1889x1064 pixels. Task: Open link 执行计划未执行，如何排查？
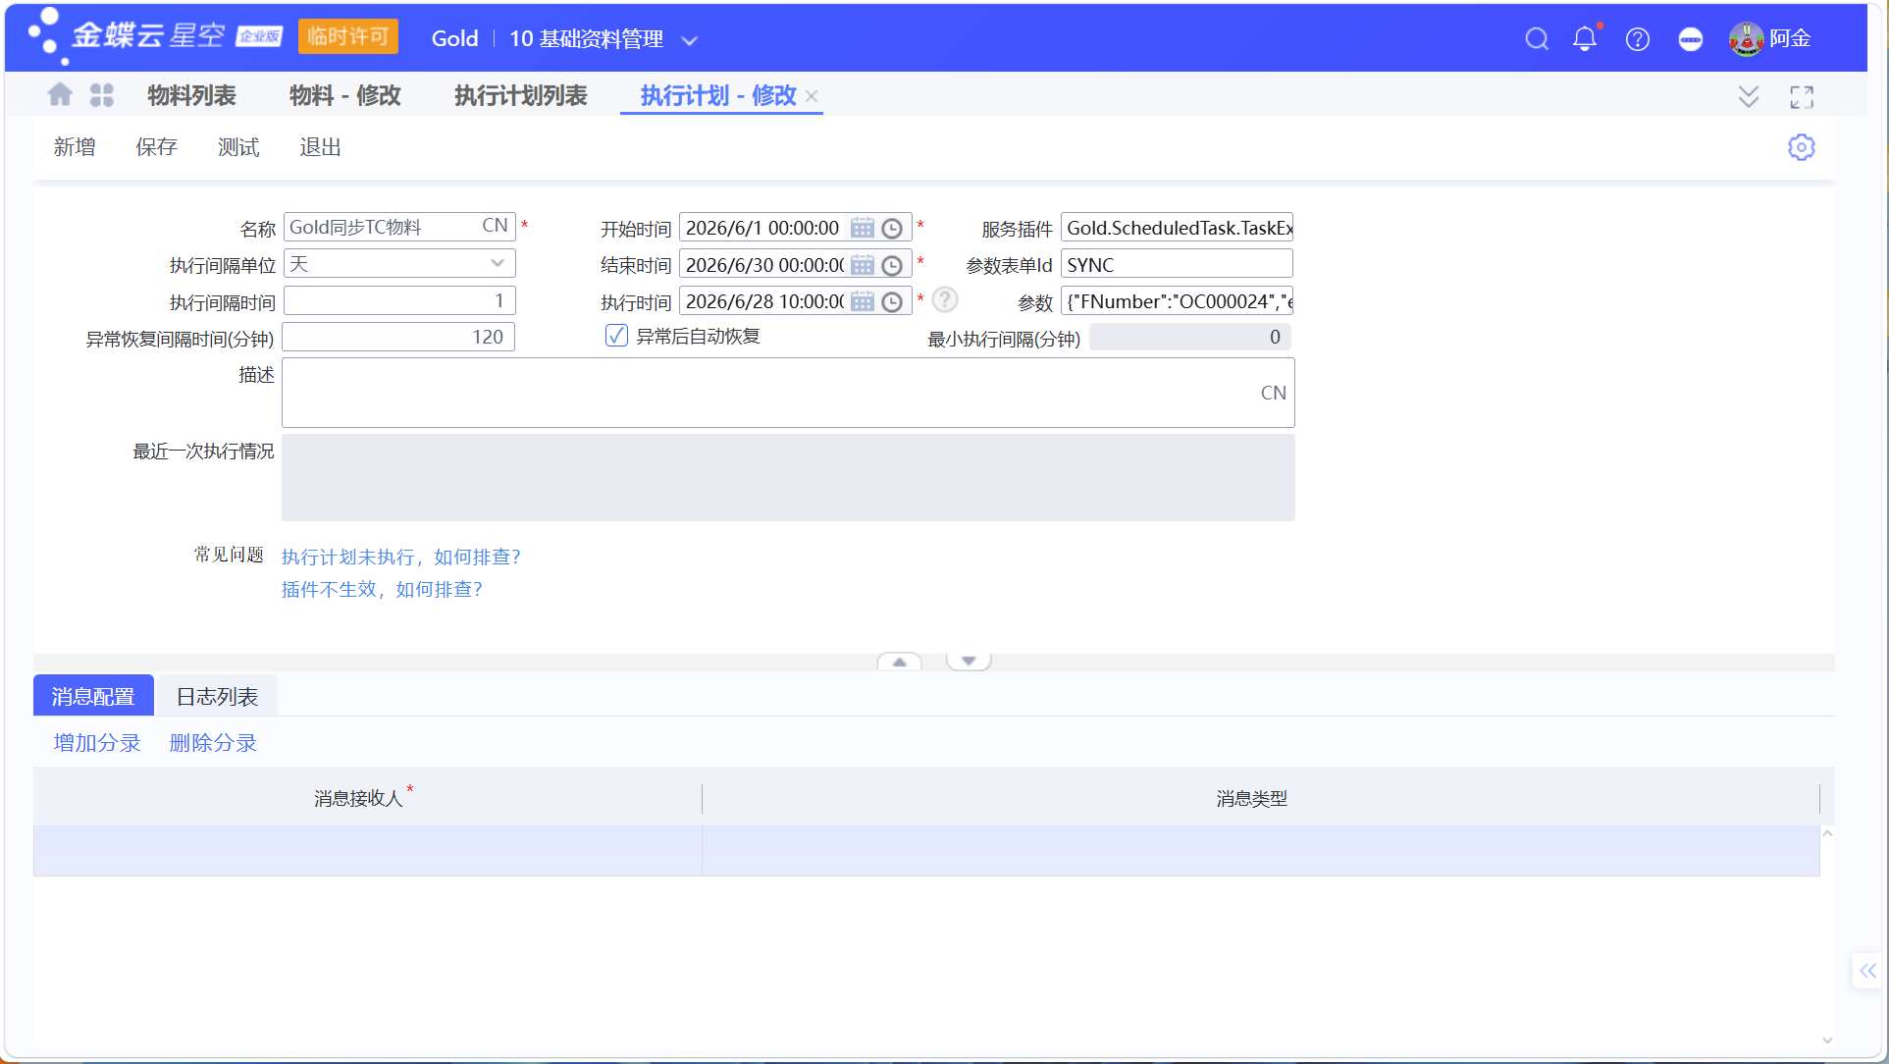tap(401, 557)
